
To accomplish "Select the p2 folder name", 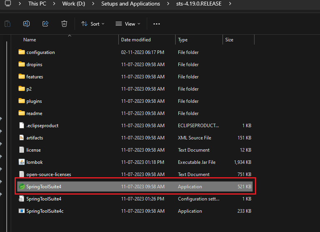I will 29,89.
